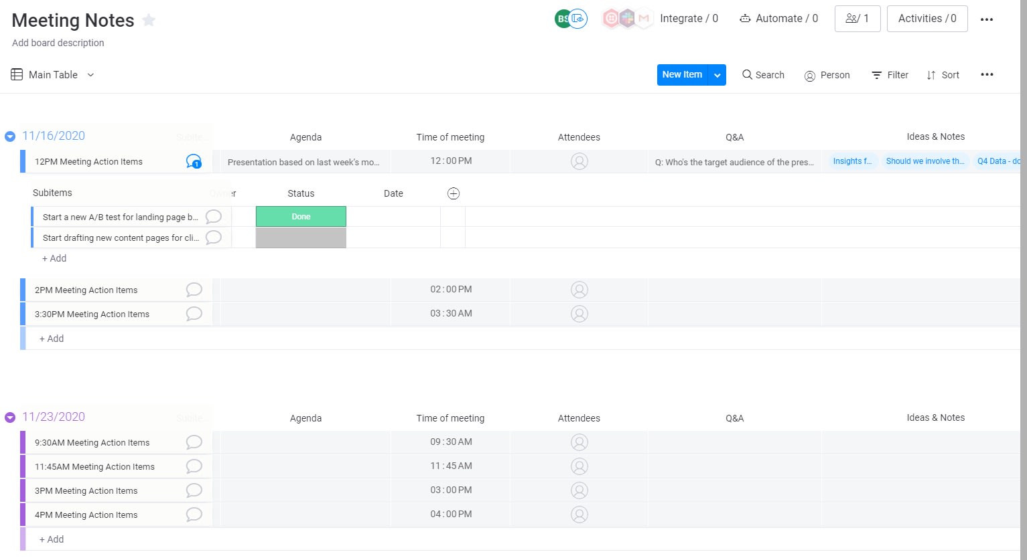Assign attendee for 12PM Meeting Action Items
Screen dimensions: 1027x560
tap(579, 161)
